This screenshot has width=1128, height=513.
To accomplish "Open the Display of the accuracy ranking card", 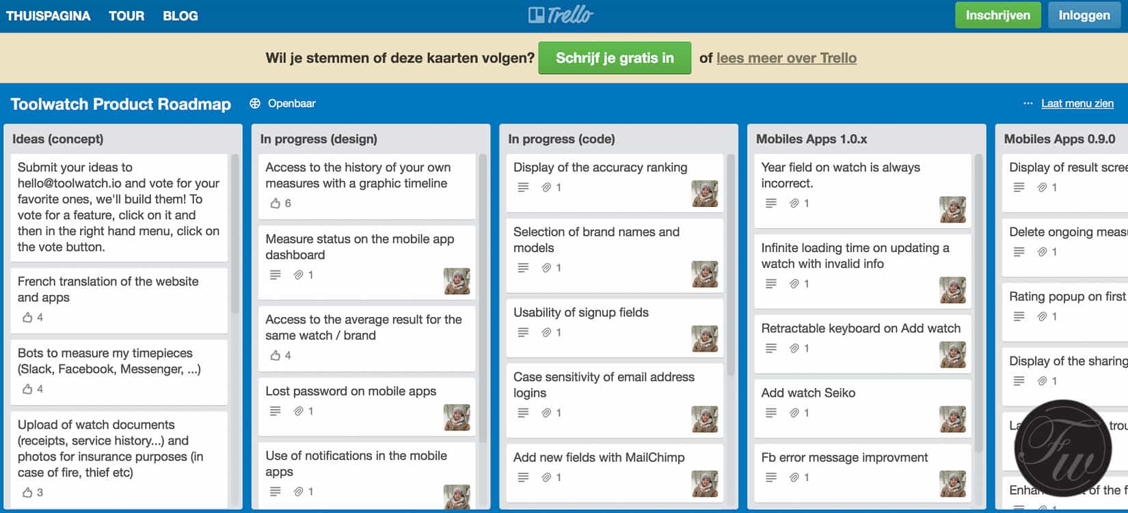I will click(600, 167).
